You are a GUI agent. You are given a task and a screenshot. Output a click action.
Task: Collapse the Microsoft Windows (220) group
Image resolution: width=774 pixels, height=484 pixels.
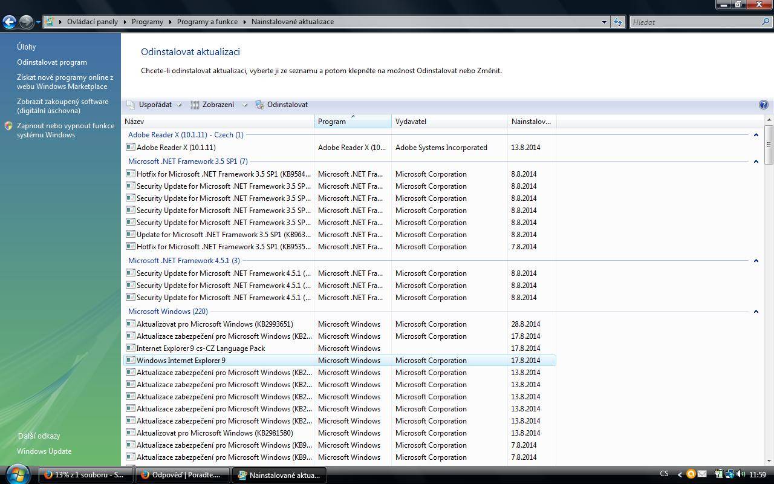coord(755,312)
